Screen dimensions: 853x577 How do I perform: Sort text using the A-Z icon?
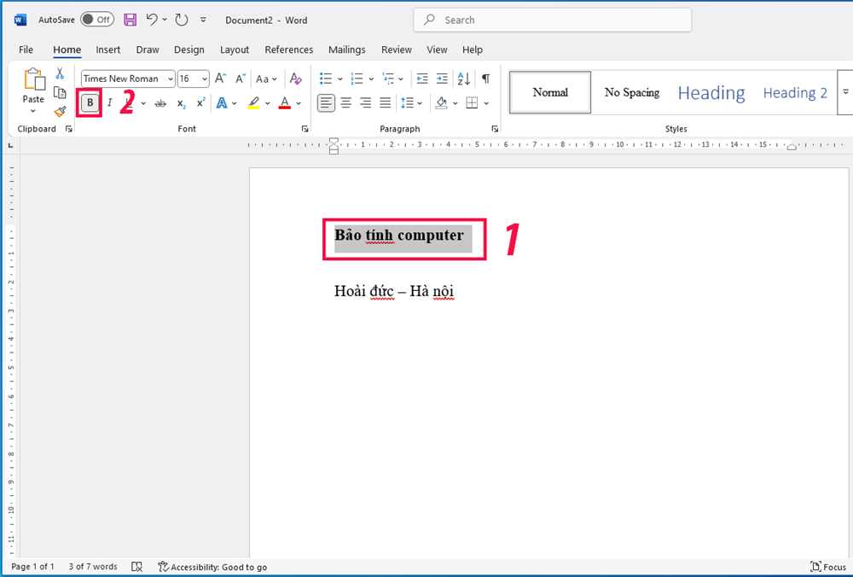point(464,79)
